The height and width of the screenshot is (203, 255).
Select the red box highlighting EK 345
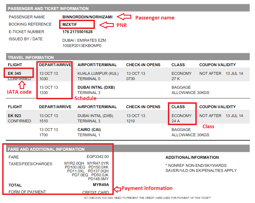click(18, 73)
